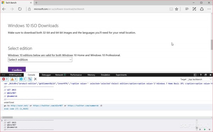Open the twitter.com/nummerok link

(x=83, y=106)
